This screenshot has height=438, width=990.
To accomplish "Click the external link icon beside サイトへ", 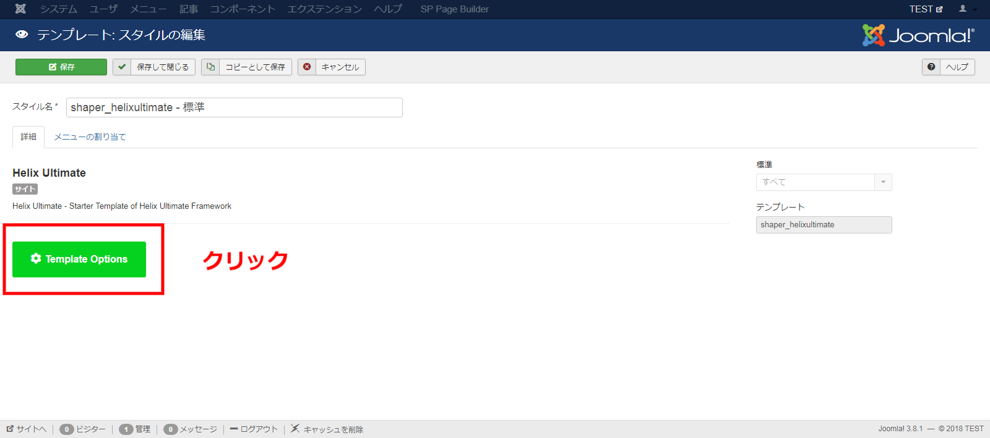I will 10,429.
